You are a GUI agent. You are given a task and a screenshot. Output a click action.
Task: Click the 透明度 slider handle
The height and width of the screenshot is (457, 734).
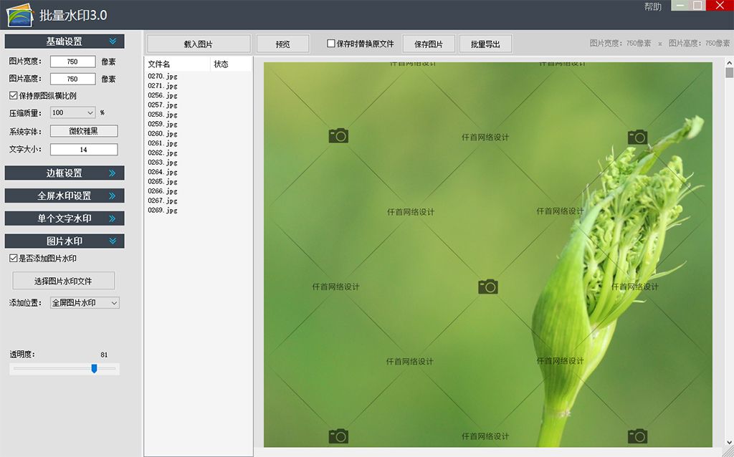(94, 368)
